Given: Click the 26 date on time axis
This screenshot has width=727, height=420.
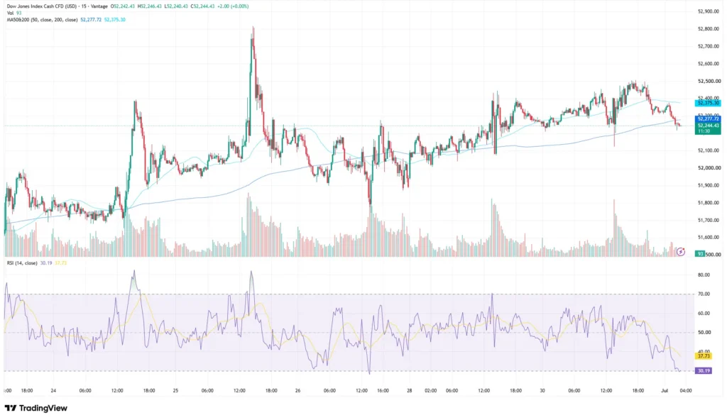Looking at the screenshot, I should (297, 391).
